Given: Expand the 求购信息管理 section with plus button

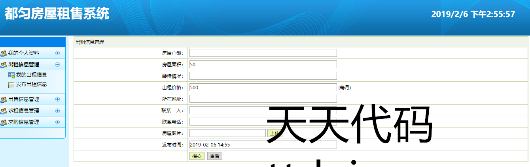Looking at the screenshot, I should [x=57, y=122].
